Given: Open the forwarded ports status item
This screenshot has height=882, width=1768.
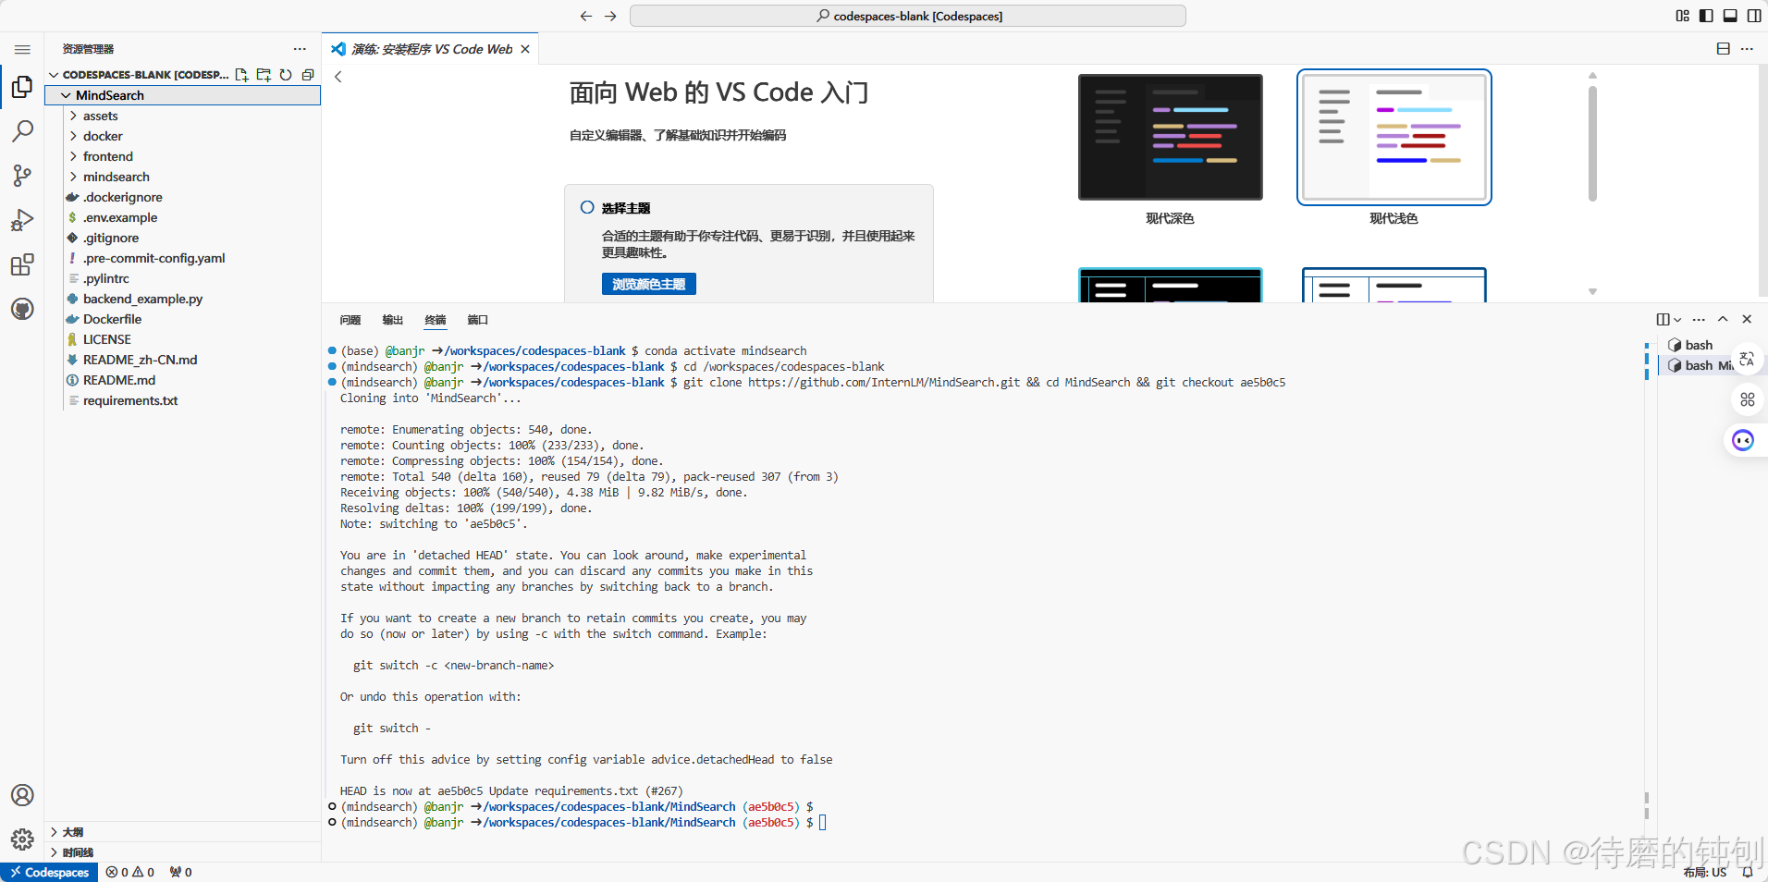Looking at the screenshot, I should [181, 872].
